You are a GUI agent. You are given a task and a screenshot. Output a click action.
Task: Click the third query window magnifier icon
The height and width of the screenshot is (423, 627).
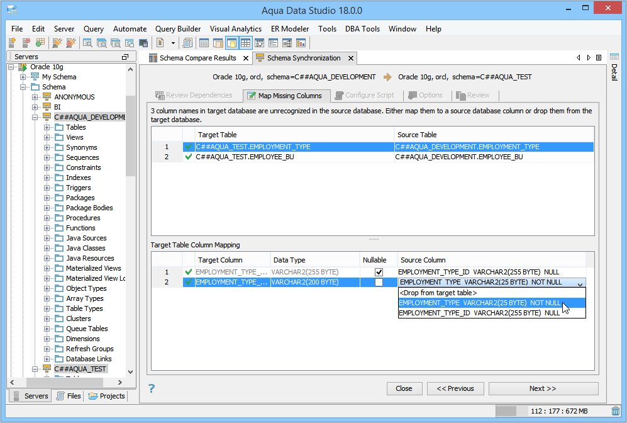[116, 42]
